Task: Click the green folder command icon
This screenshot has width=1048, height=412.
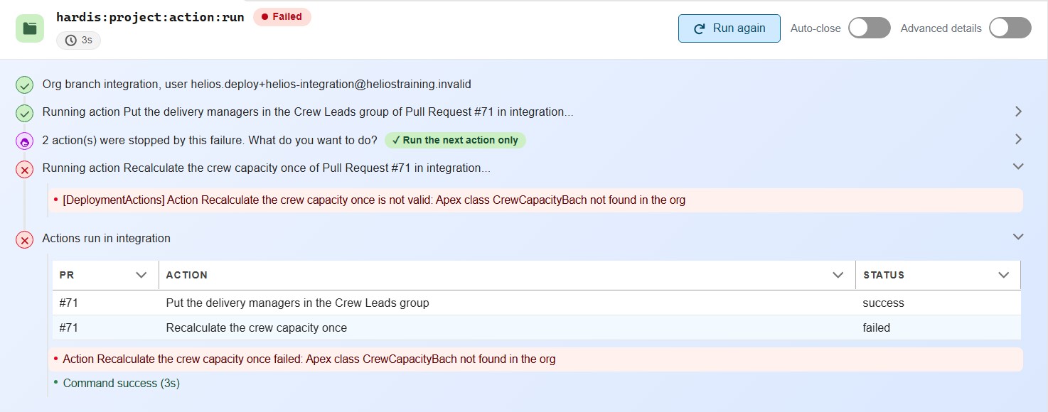Action: (x=30, y=28)
